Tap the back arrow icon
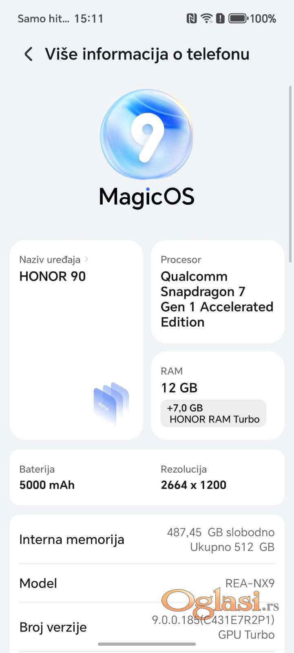This screenshot has height=653, width=294. tap(28, 54)
